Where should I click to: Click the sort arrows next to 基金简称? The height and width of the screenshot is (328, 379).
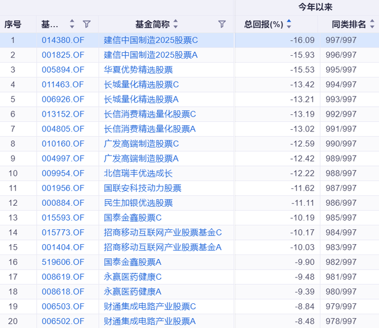click(176, 24)
